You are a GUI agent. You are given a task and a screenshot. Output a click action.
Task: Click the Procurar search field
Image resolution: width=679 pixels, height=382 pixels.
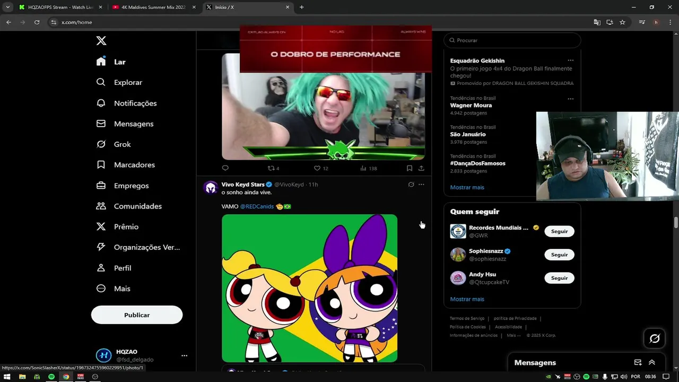512,40
